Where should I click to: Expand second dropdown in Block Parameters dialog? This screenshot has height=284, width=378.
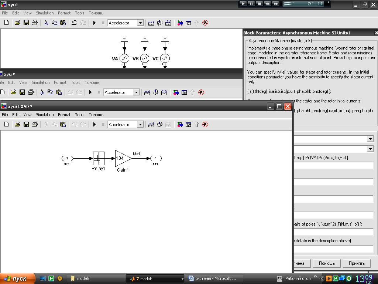370,149
